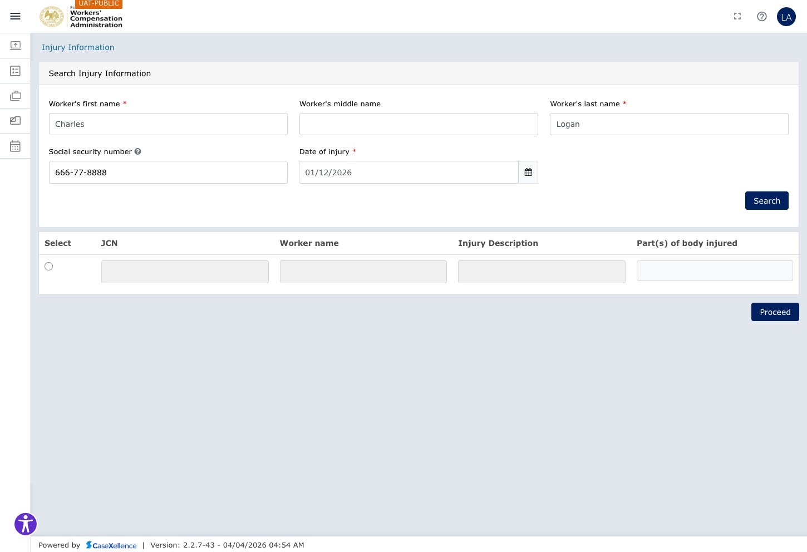Visit the CaseXellence link in footer
This screenshot has height=552, width=807.
click(111, 545)
